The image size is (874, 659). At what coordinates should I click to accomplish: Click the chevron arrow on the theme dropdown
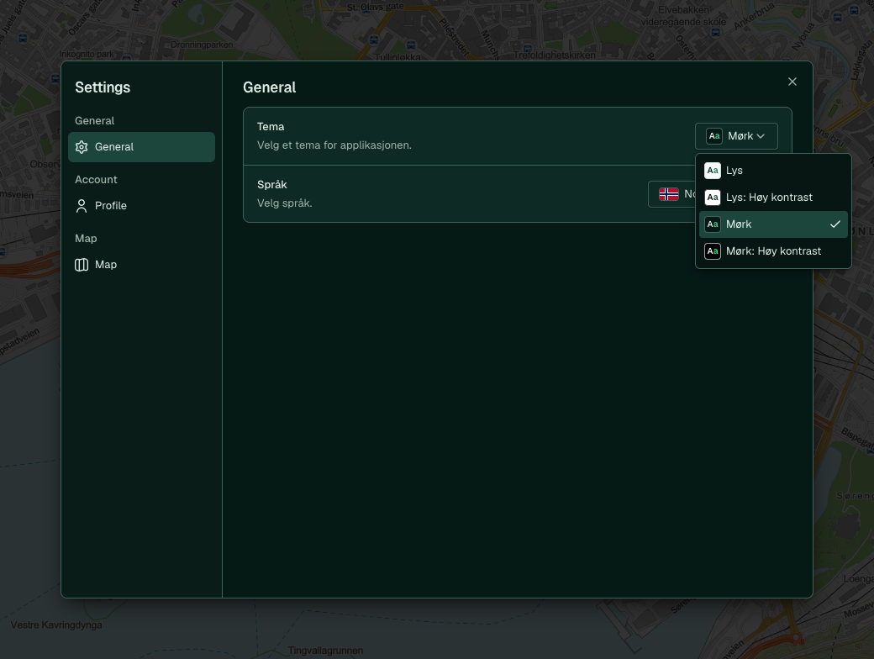pyautogui.click(x=761, y=136)
